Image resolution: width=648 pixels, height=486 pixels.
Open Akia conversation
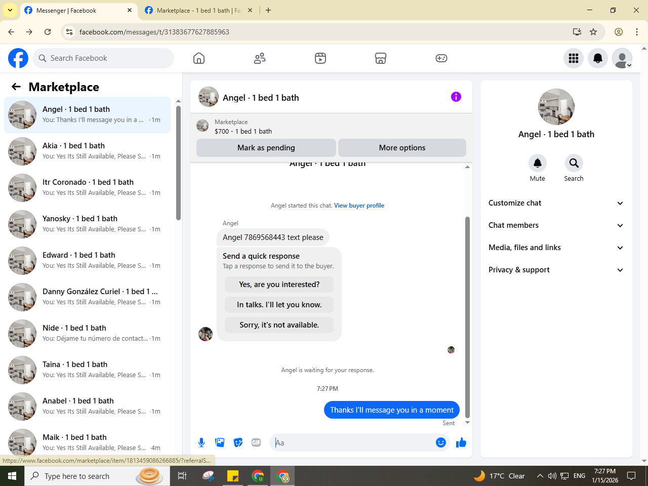point(88,151)
